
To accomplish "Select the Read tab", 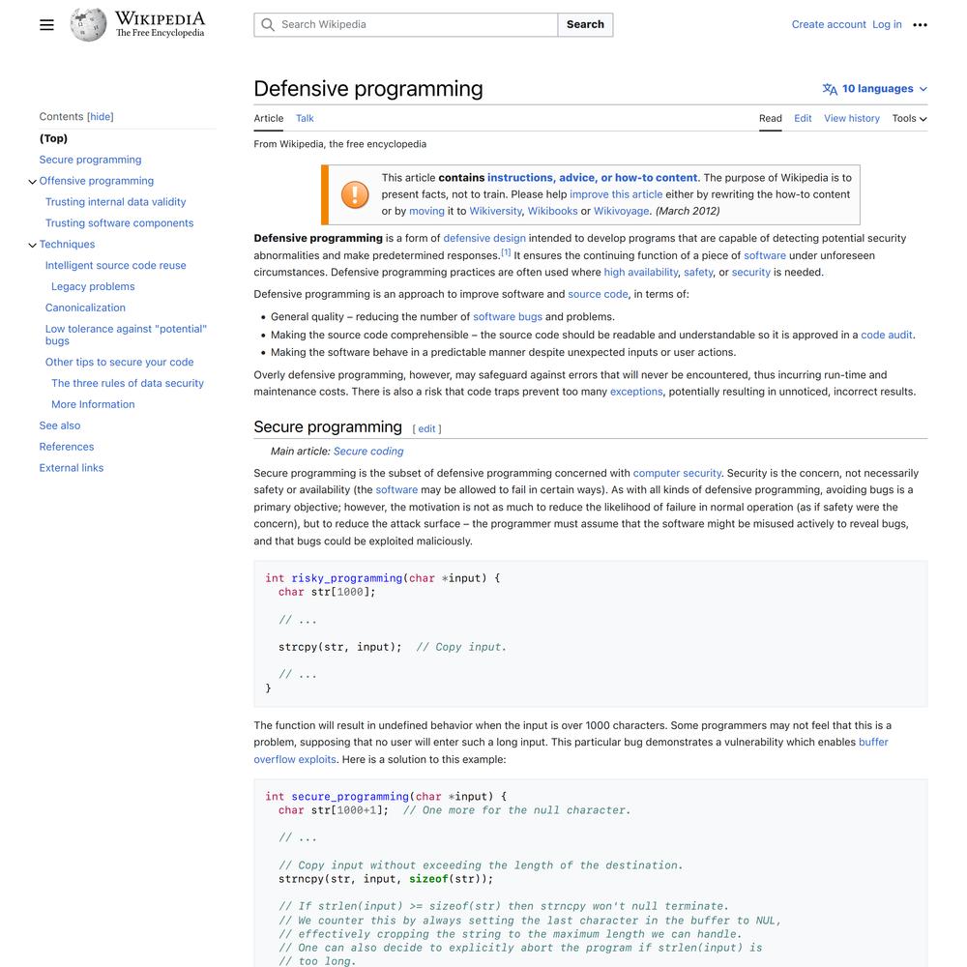I will click(771, 118).
